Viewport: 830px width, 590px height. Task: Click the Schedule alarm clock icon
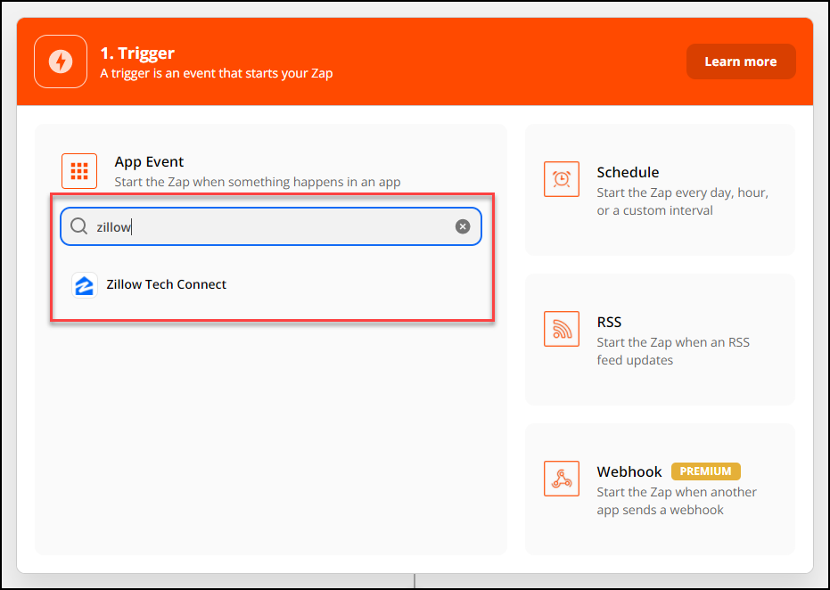561,178
